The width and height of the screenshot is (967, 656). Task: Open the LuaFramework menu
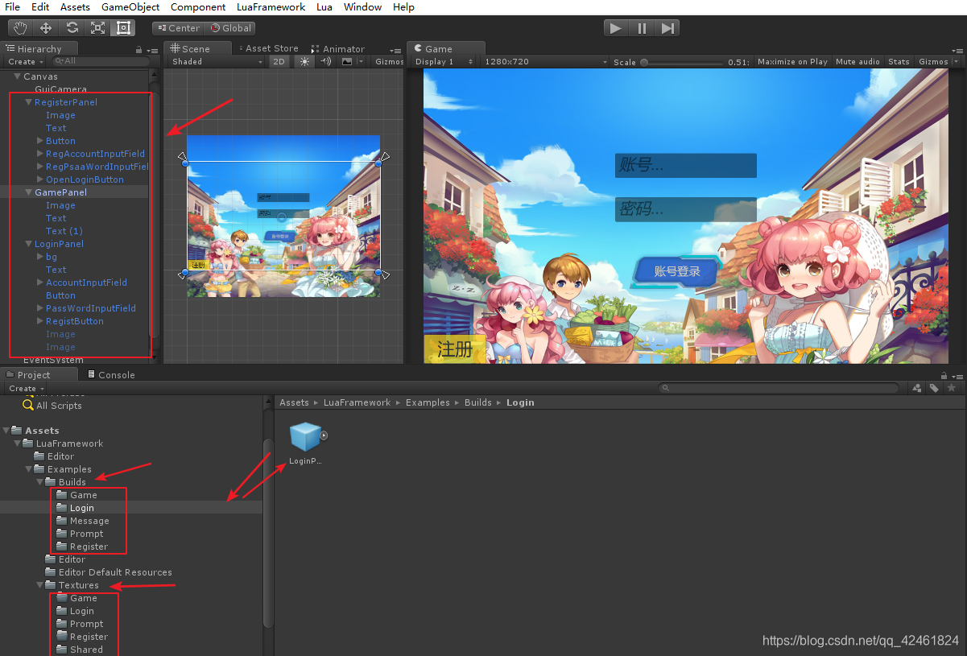(x=271, y=6)
